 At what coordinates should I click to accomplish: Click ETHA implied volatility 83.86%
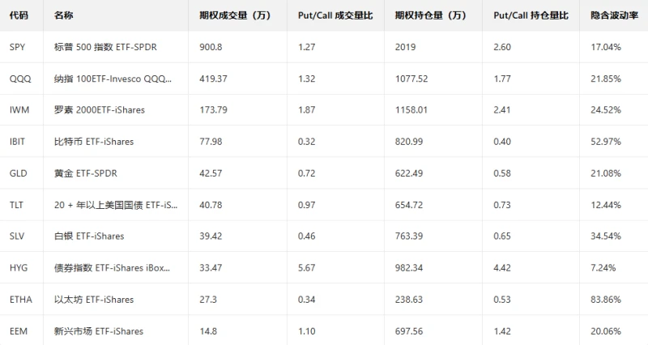607,300
